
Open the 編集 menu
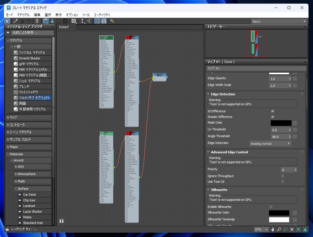pos(37,15)
